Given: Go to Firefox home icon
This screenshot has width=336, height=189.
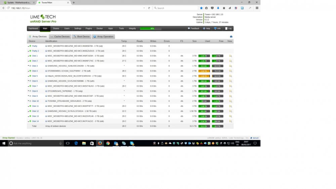Looking at the screenshot, I should click(224, 8).
